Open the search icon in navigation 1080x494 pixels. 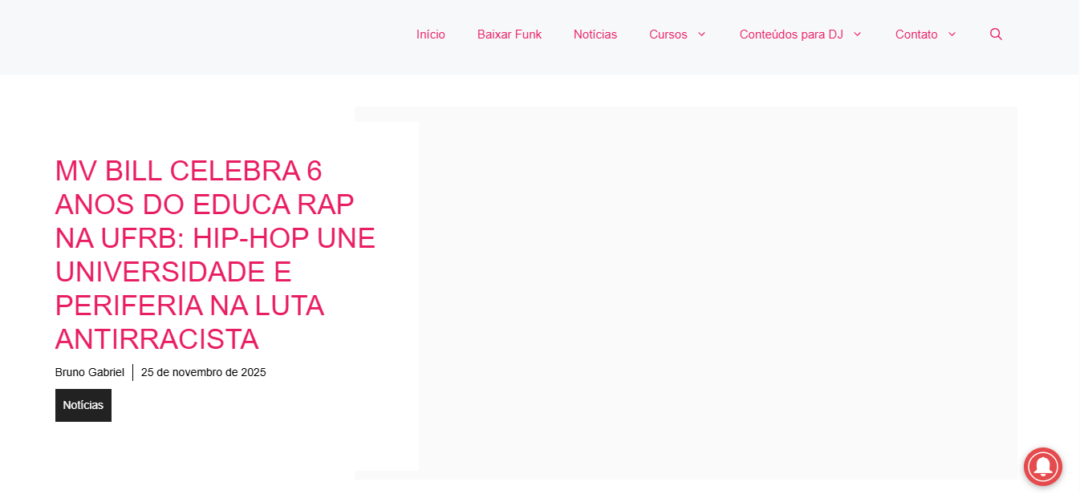tap(996, 34)
